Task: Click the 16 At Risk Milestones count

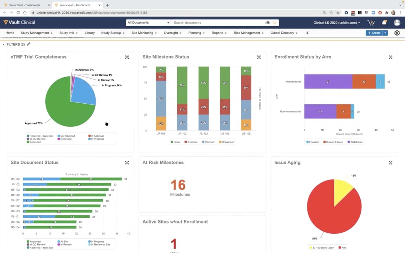Action: pyautogui.click(x=178, y=185)
